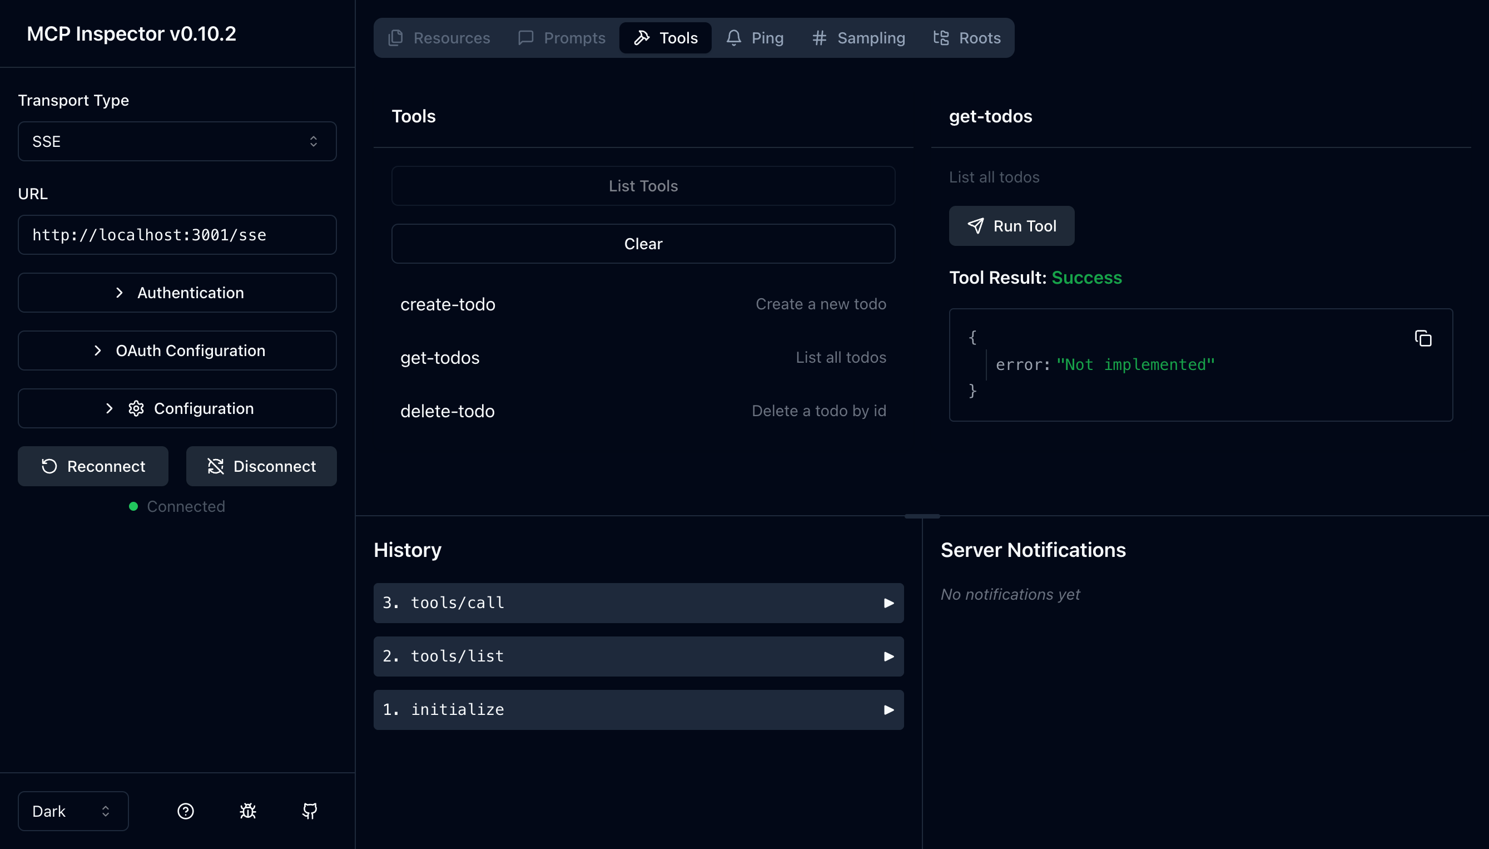
Task: Open the GitHub repository icon
Action: [x=309, y=811]
